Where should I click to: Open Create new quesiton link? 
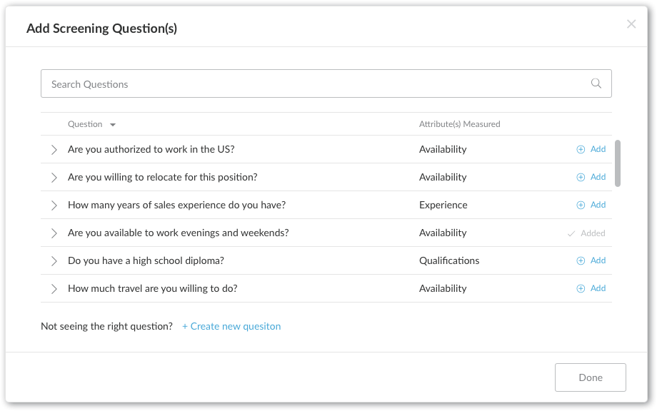tap(231, 326)
